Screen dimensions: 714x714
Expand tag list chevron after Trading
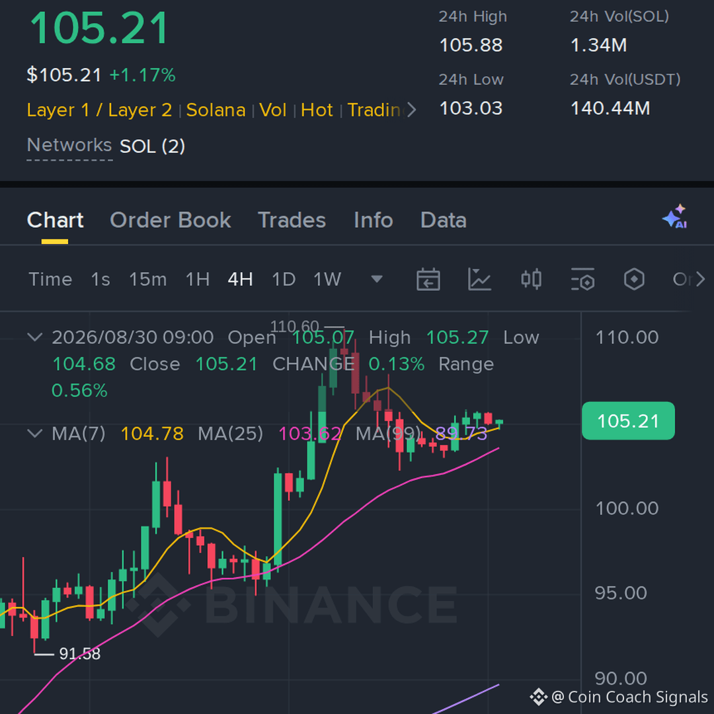pyautogui.click(x=411, y=110)
